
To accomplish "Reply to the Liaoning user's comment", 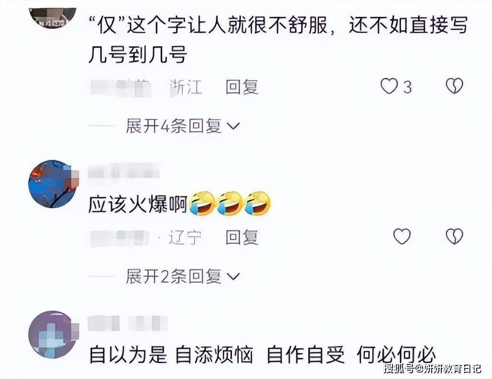I will tap(242, 237).
